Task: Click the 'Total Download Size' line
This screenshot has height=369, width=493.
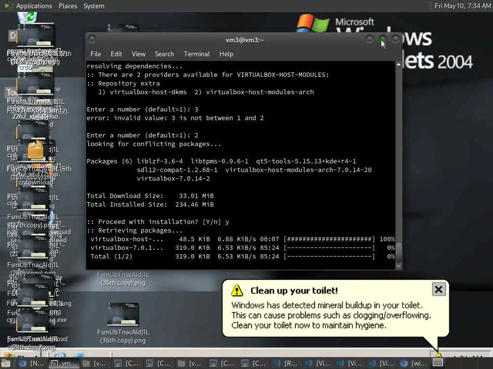Action: 150,196
